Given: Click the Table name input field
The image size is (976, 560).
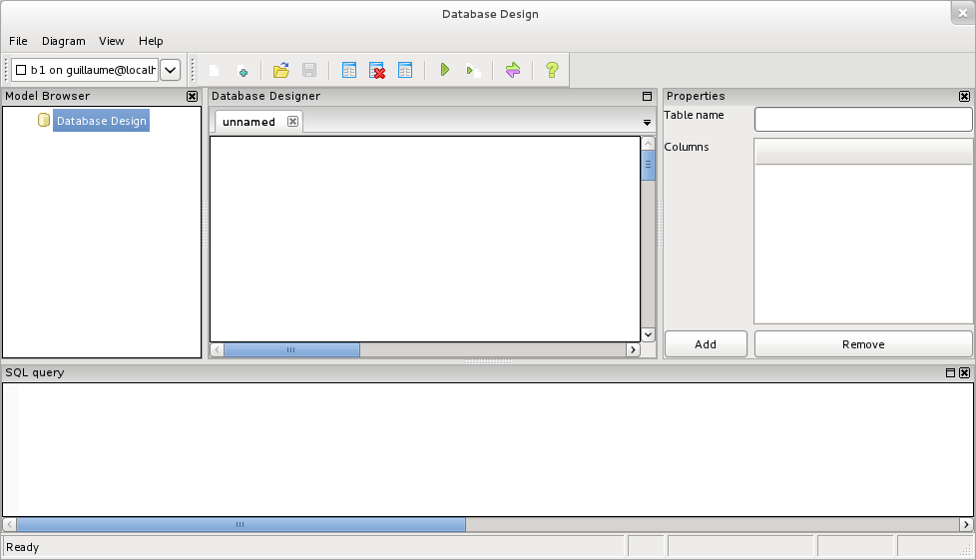Looking at the screenshot, I should click(x=862, y=120).
